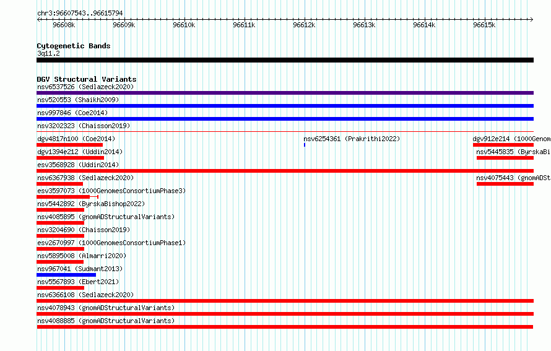This screenshot has width=551, height=351.
Task: Open nsv4085895 (gnomADStructuralVariants) label
Action: point(106,217)
